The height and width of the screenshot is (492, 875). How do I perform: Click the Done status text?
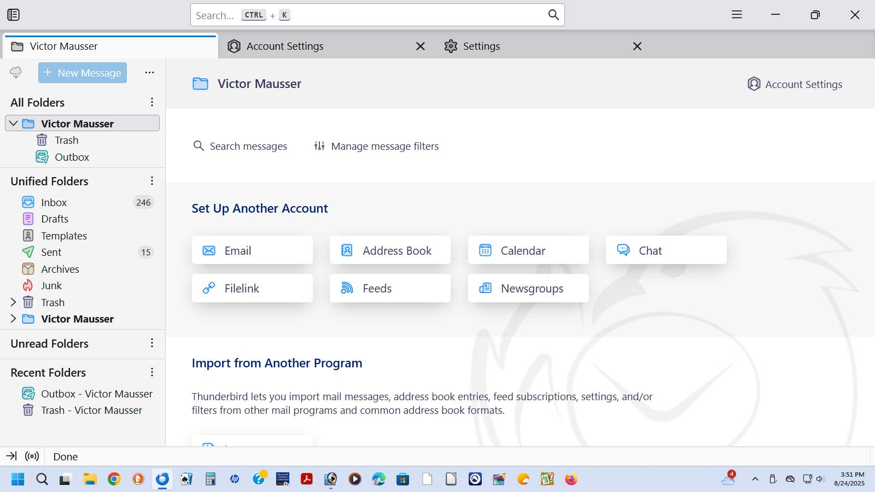(x=66, y=456)
